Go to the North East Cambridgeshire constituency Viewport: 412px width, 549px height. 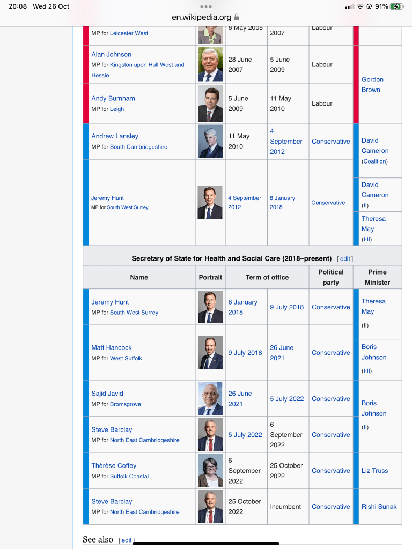145,440
